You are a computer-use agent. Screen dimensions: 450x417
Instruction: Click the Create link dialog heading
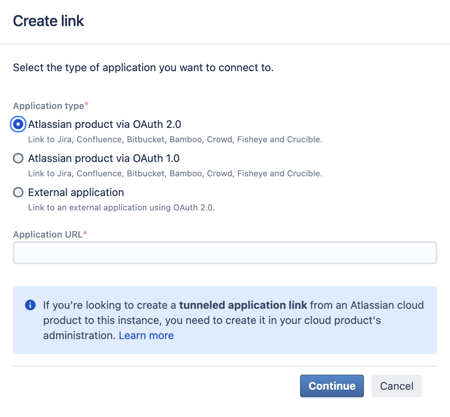point(48,21)
